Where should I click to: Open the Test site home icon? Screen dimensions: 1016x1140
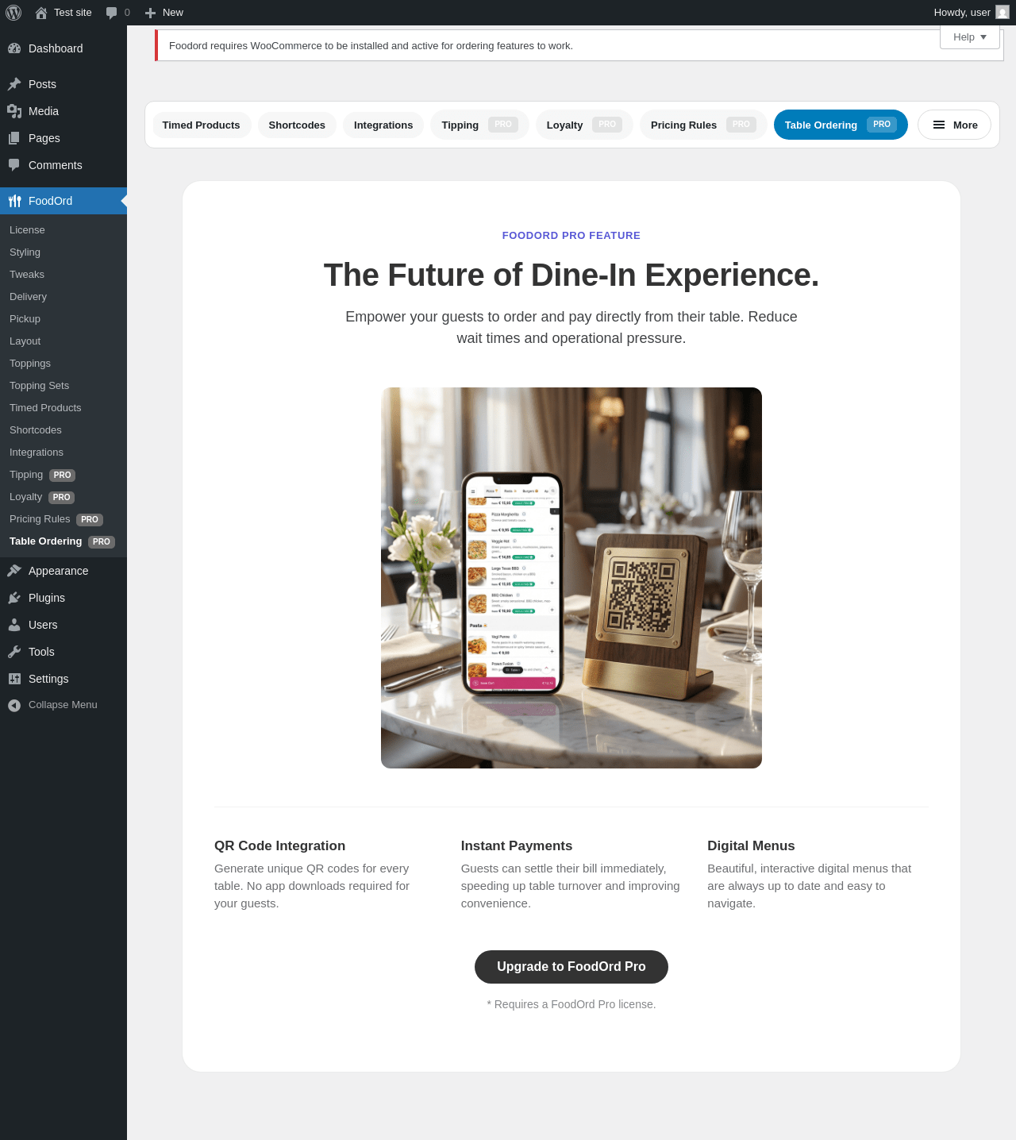[41, 13]
